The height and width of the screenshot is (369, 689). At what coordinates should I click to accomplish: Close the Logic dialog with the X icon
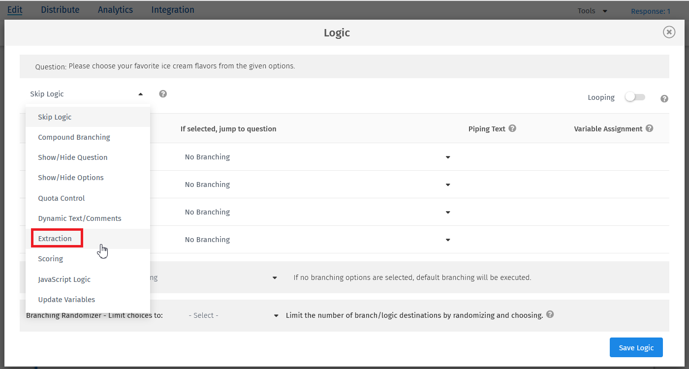coord(669,32)
